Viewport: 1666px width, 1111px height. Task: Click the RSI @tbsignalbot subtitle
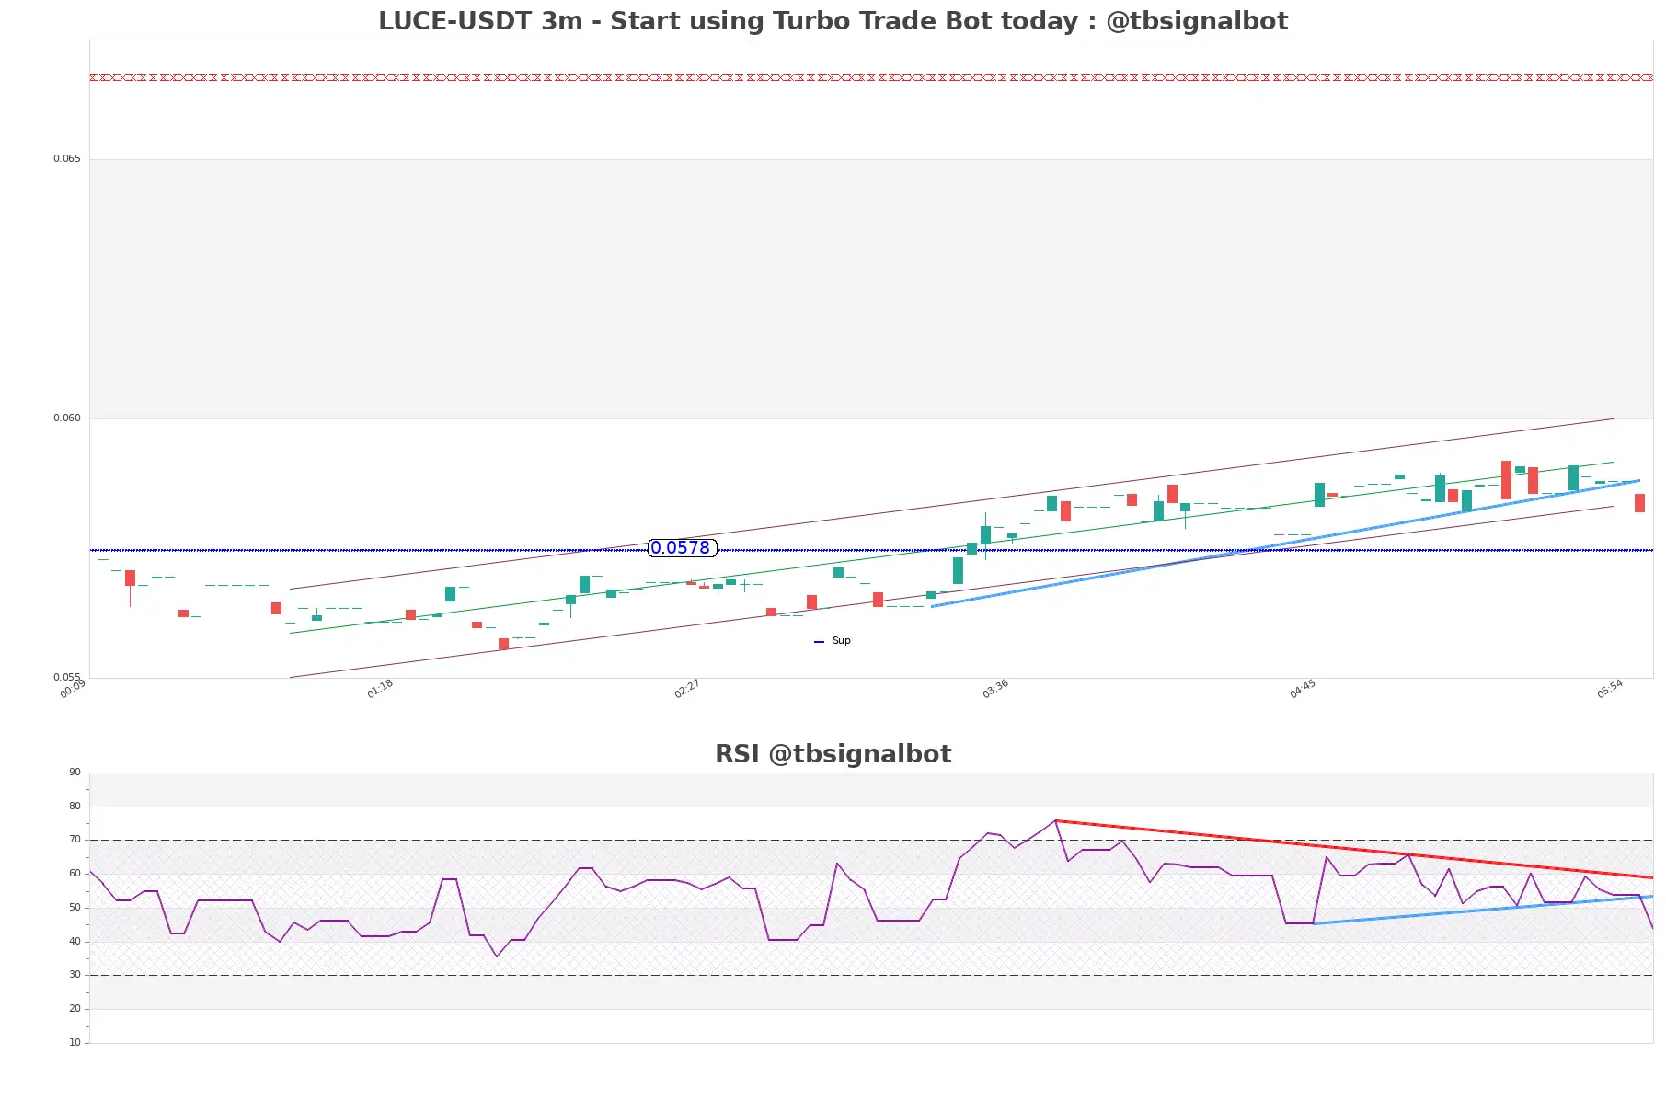pyautogui.click(x=833, y=754)
